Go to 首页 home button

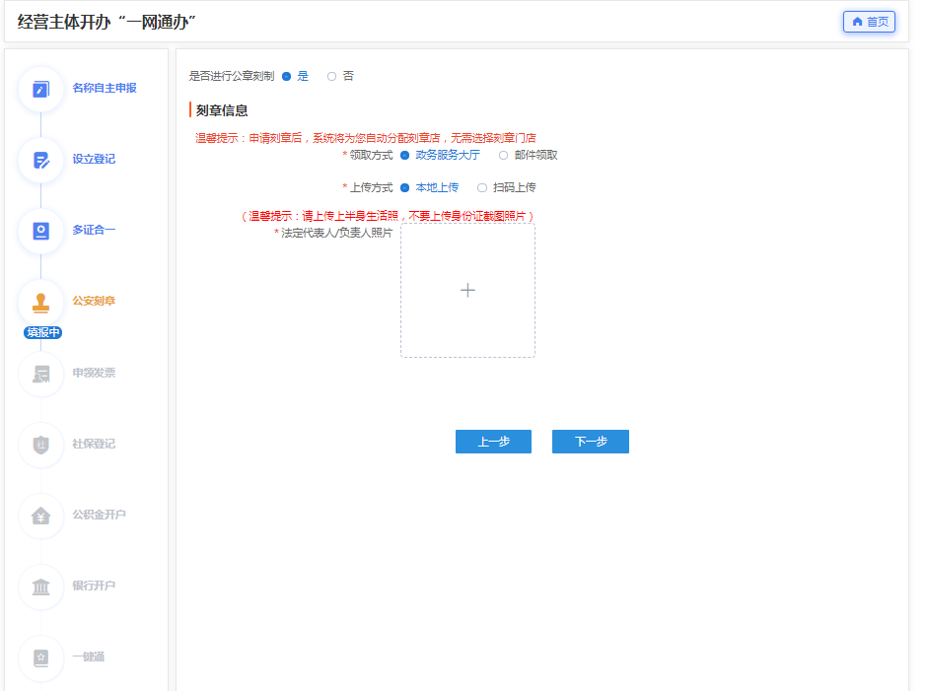pos(869,22)
